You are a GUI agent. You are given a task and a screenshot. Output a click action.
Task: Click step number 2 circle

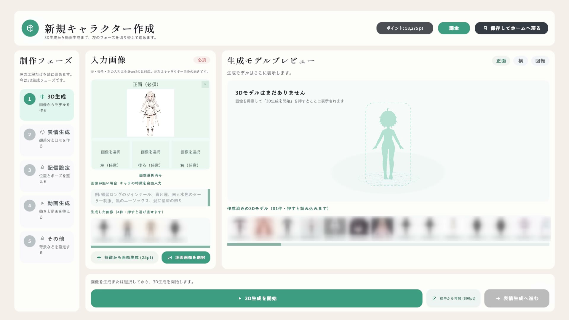pyautogui.click(x=30, y=135)
